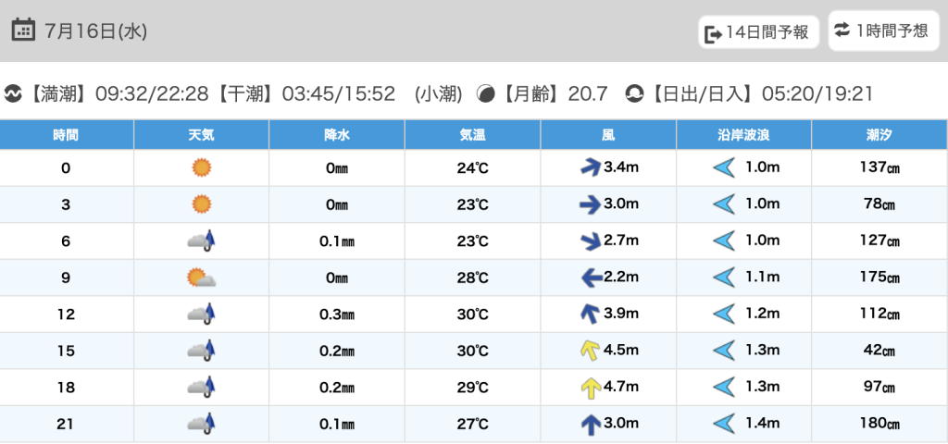Click the 7月16日(水) date text
This screenshot has height=444, width=948.
(x=95, y=31)
